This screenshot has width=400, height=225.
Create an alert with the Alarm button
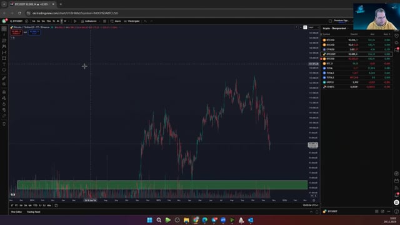coord(116,21)
